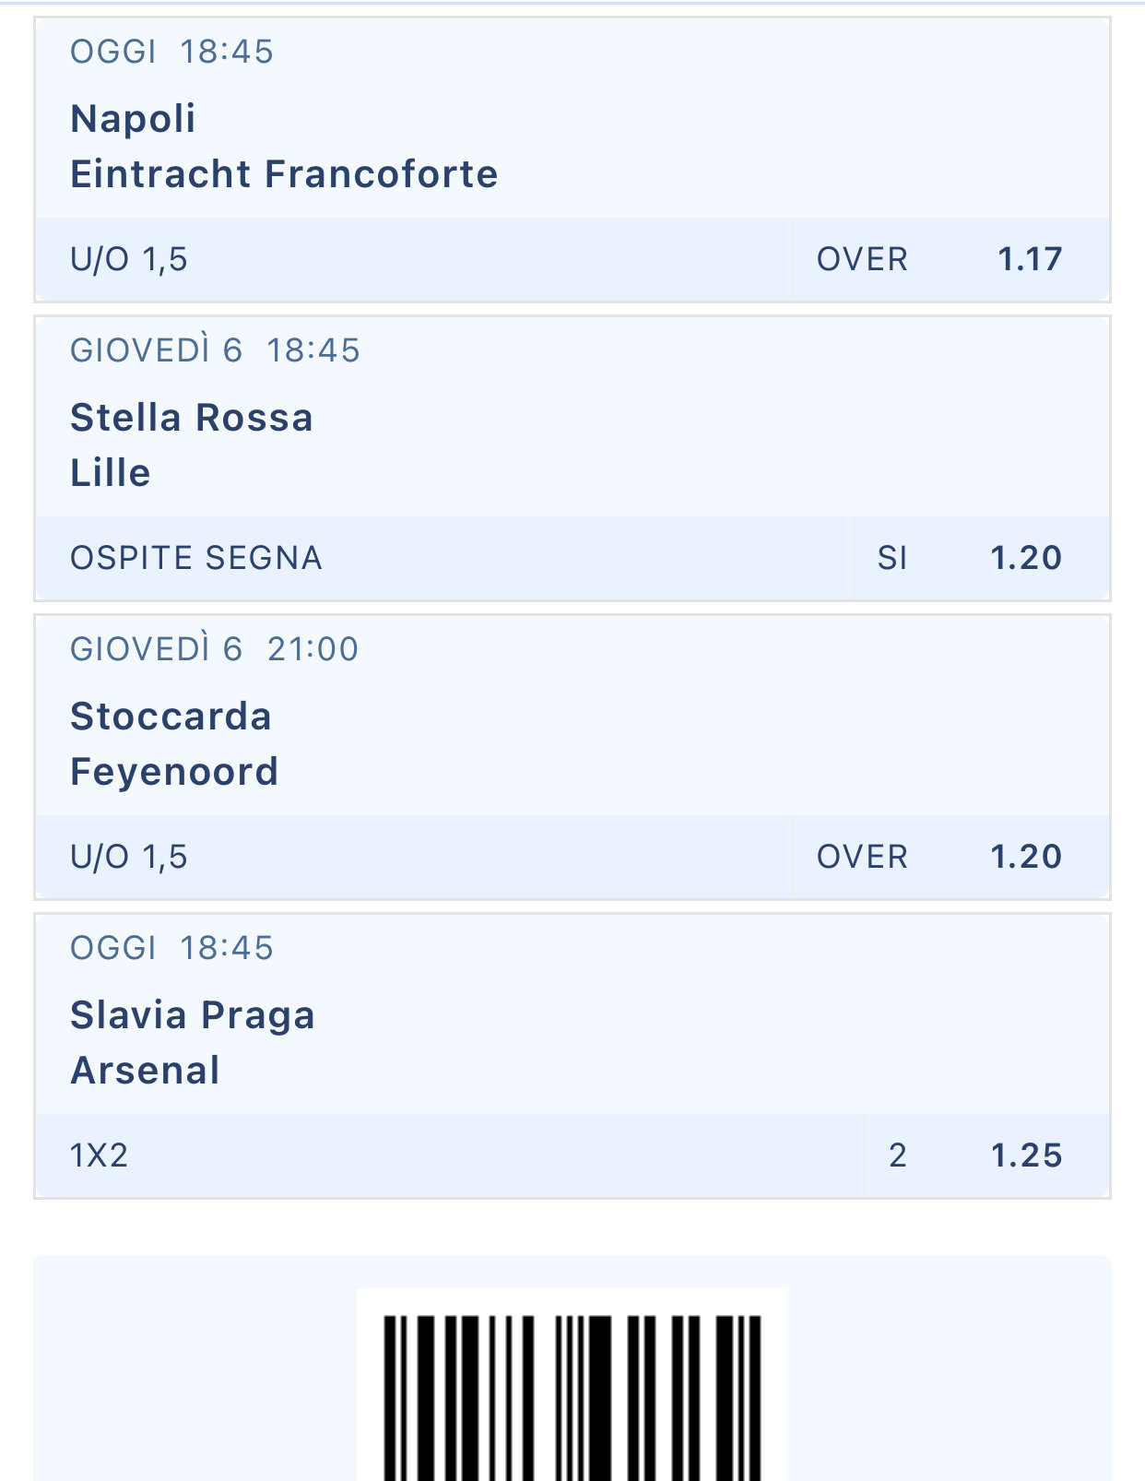Click the SI selection for Stella Rossa
This screenshot has width=1145, height=1481.
(892, 558)
